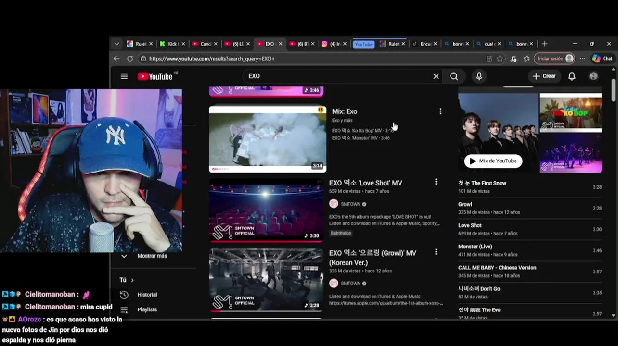Clear the EXO search text with X

pos(436,76)
